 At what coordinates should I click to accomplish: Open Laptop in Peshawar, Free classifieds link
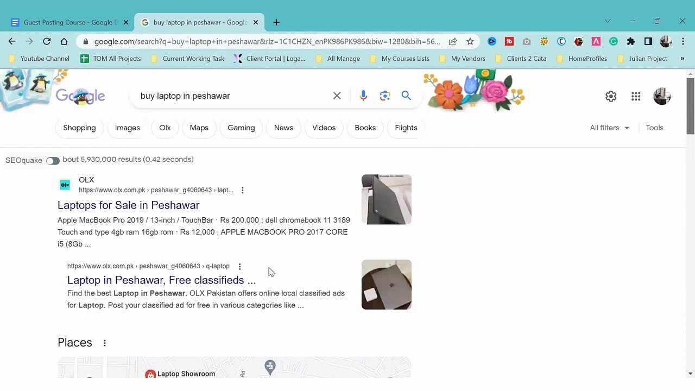[x=161, y=280]
